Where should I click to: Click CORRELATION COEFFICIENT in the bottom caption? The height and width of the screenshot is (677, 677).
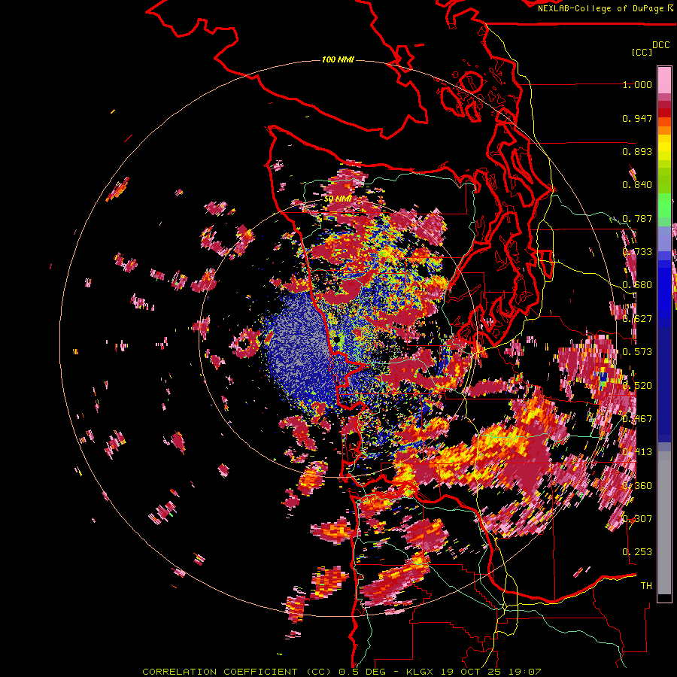pos(220,672)
